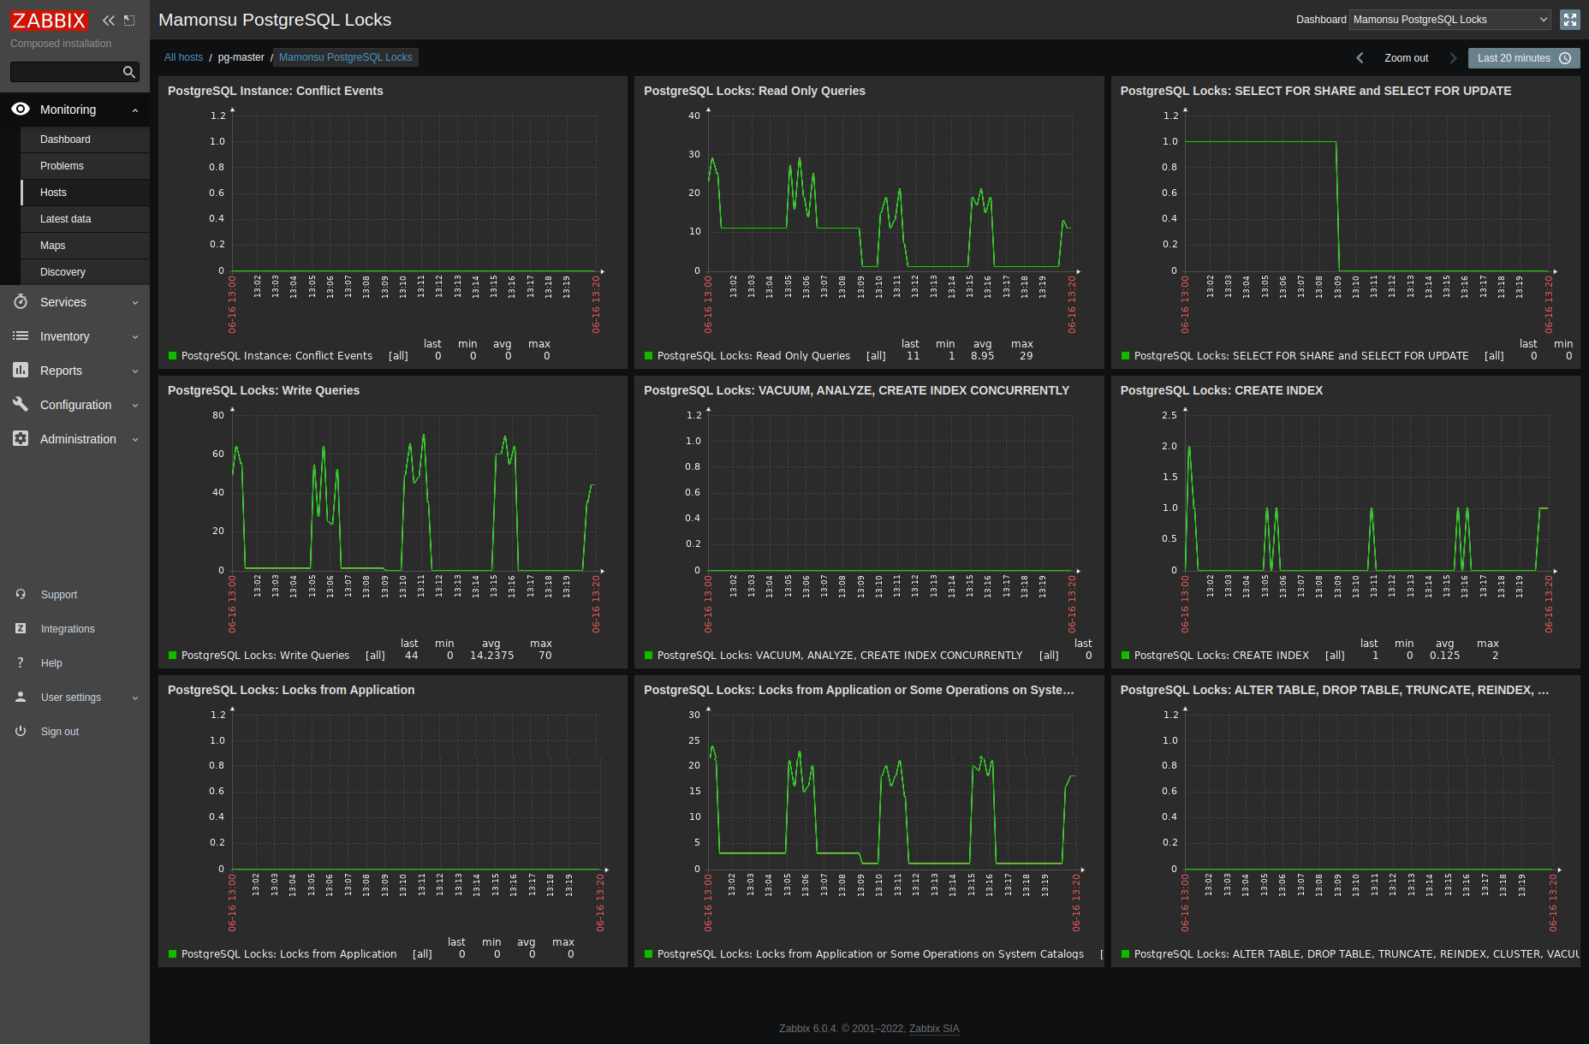1589x1045 pixels.
Task: Click the green Write Queries legend swatch
Action: click(172, 656)
